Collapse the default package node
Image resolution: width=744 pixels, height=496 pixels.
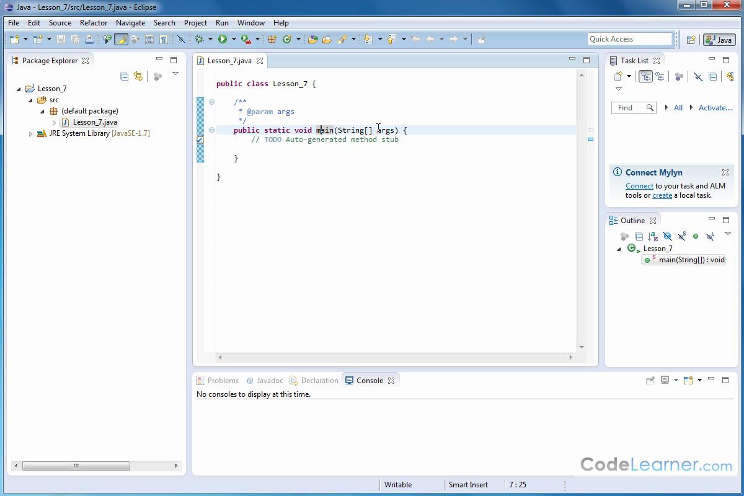pos(42,111)
